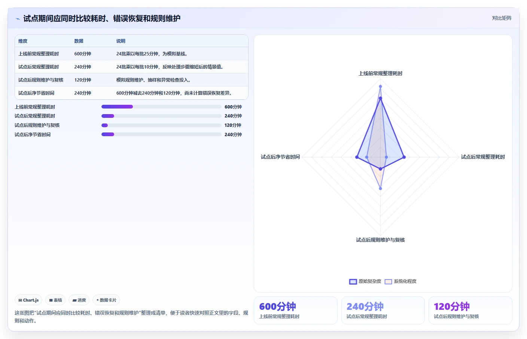The height and width of the screenshot is (339, 527).
Task: Click radar axis label 试点后常规整理耗时
Action: pyautogui.click(x=483, y=157)
